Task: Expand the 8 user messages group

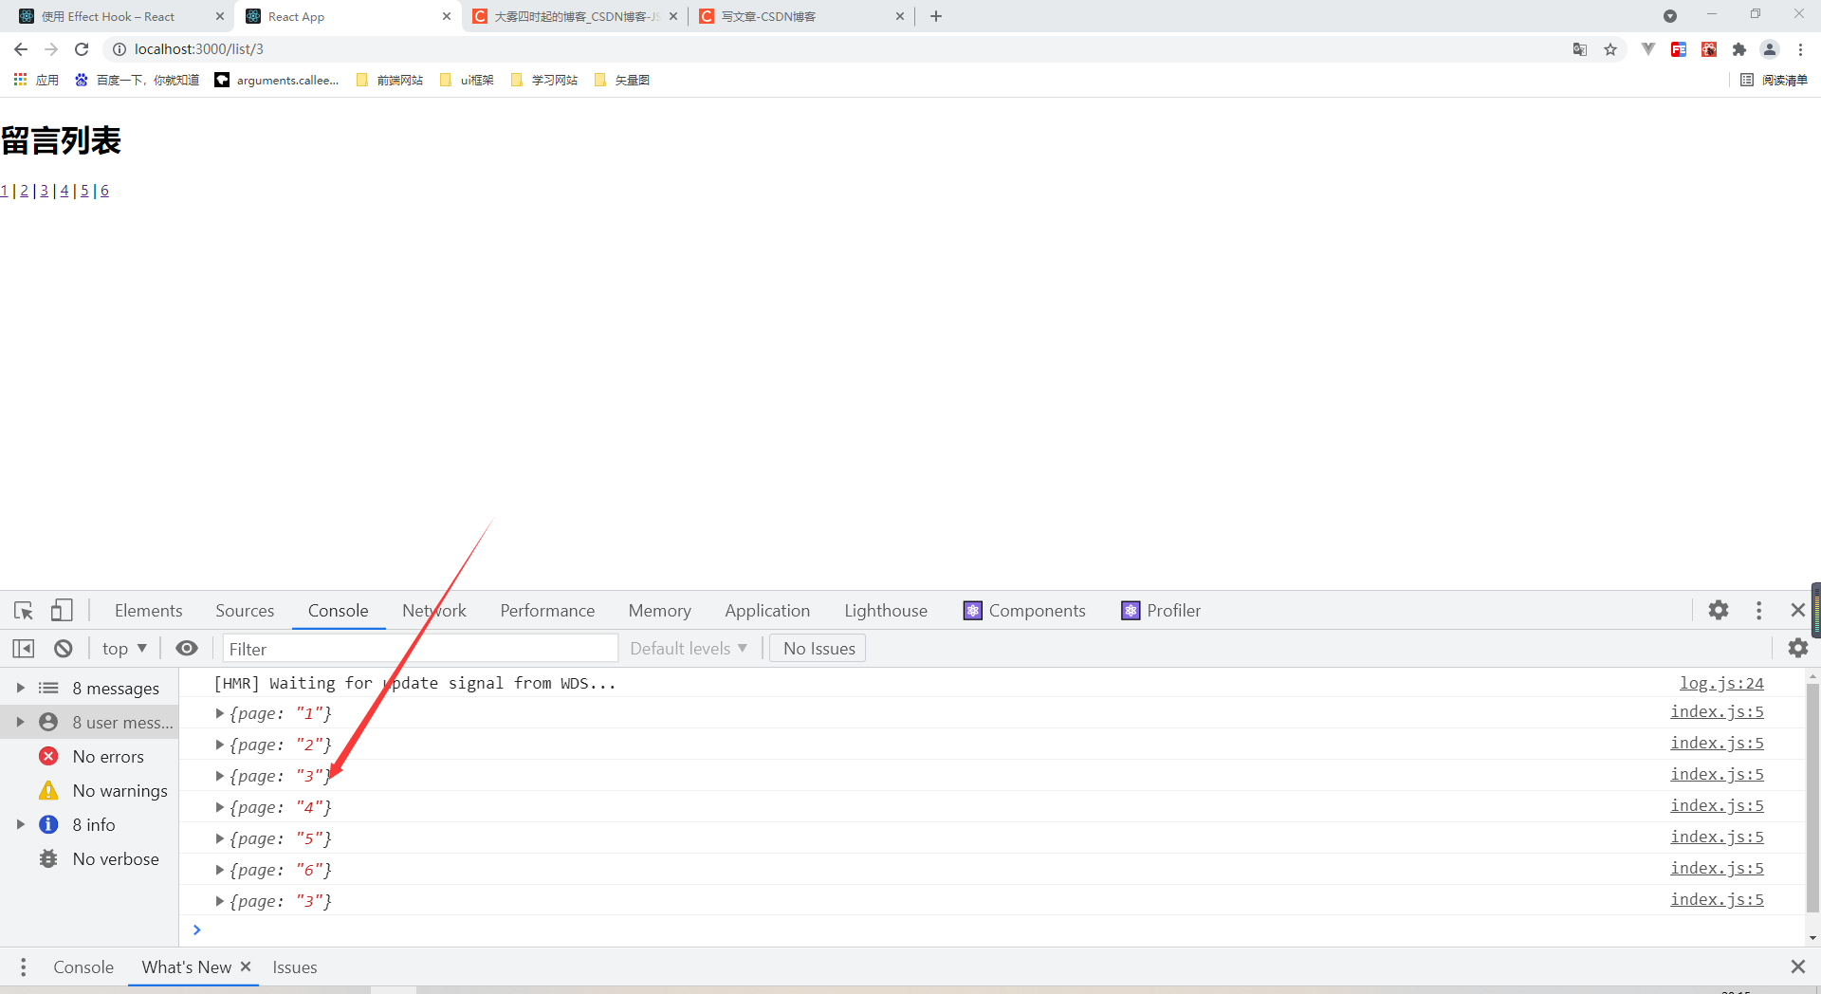Action: pos(20,722)
